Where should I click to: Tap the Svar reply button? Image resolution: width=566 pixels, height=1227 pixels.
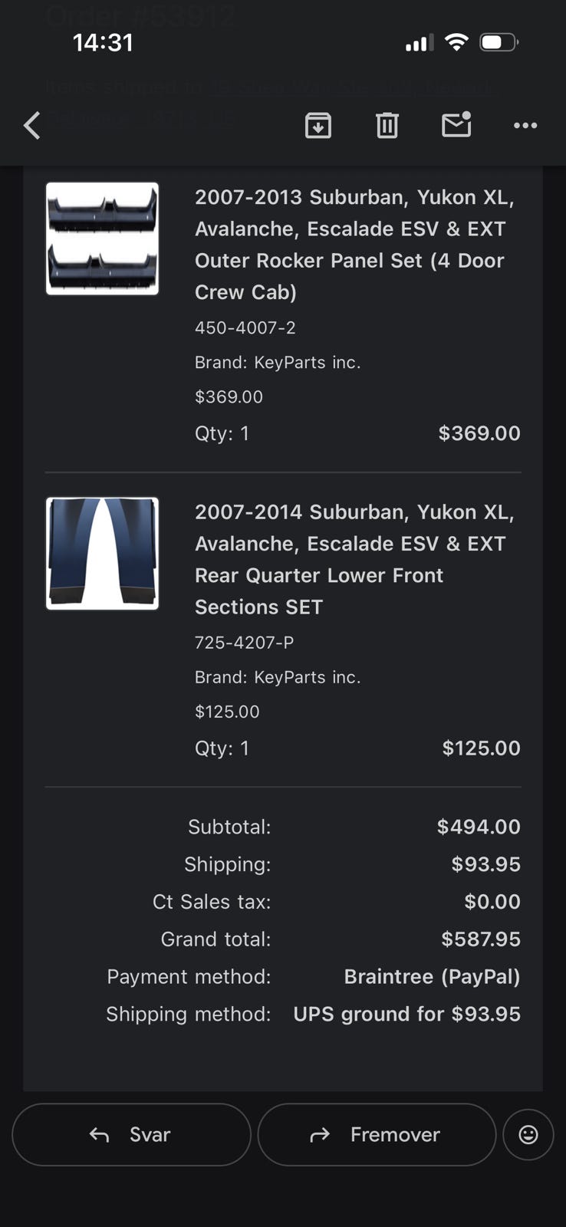tap(131, 1134)
